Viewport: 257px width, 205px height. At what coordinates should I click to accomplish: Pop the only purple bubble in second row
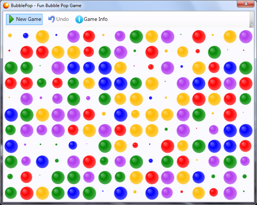121,52
